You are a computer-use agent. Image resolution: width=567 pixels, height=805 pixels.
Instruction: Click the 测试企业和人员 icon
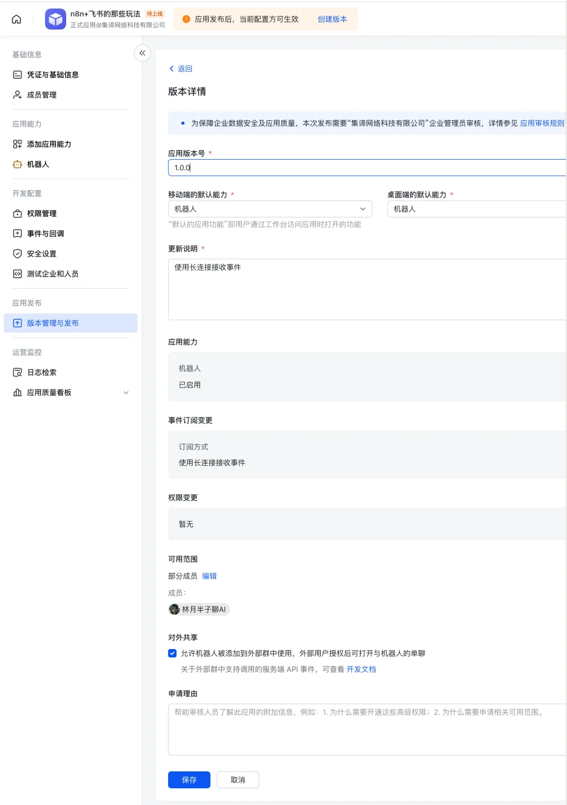[17, 274]
